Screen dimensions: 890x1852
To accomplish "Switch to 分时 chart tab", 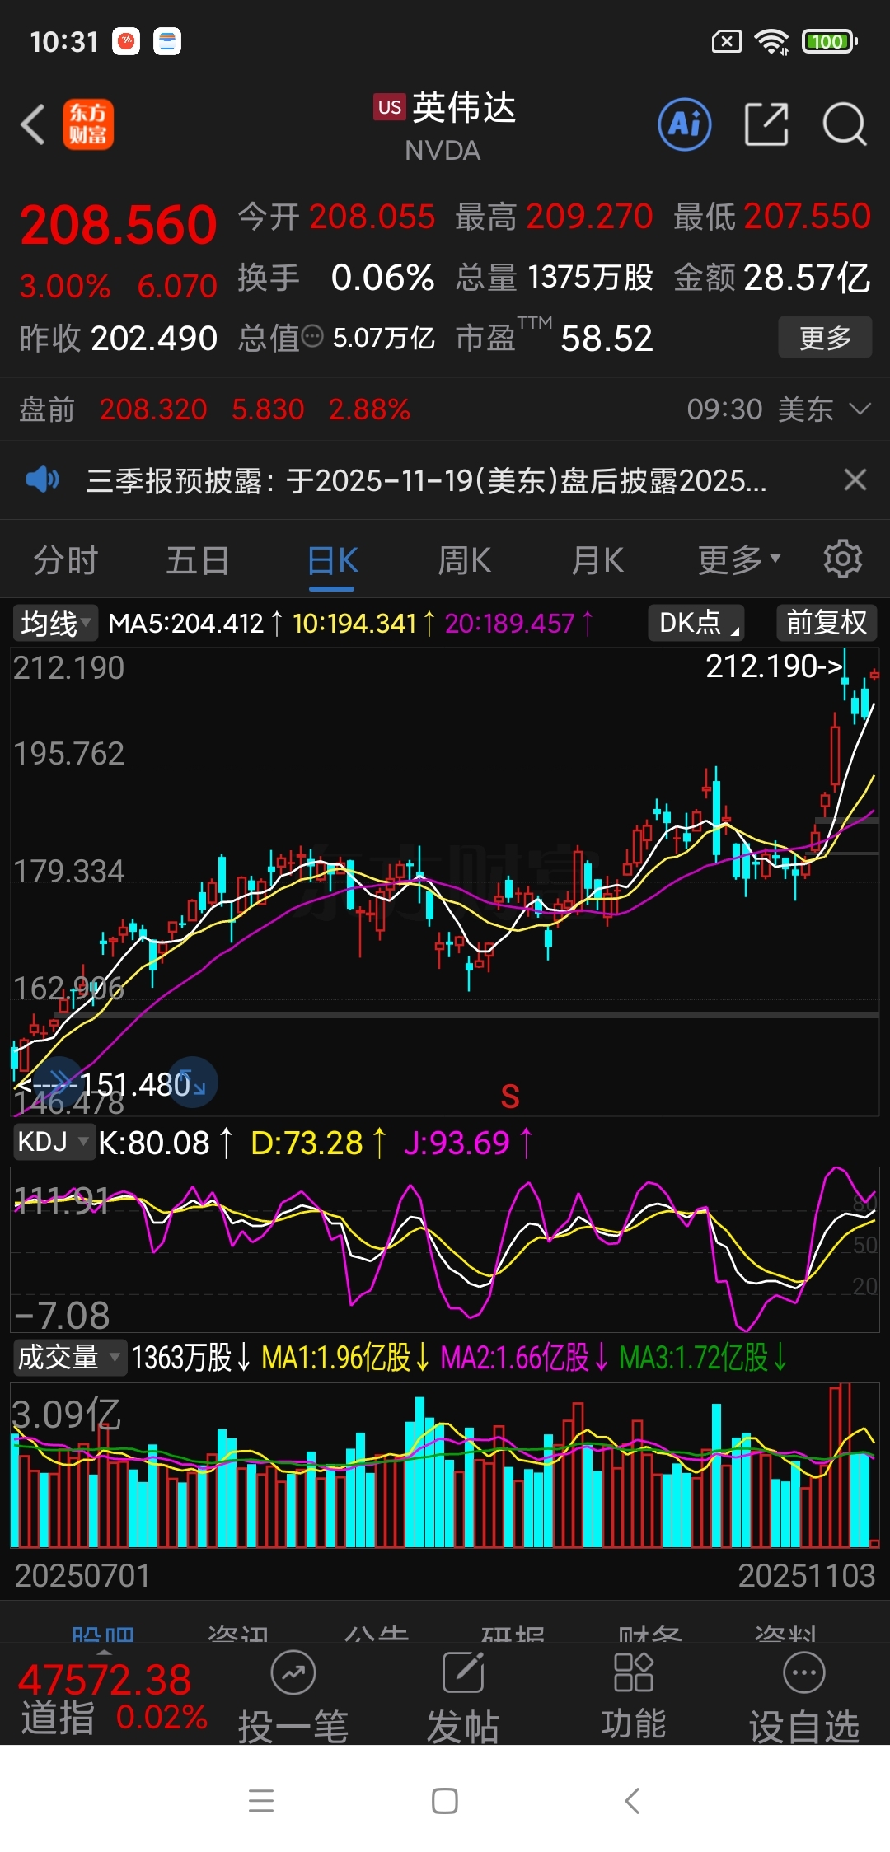I will [x=65, y=560].
